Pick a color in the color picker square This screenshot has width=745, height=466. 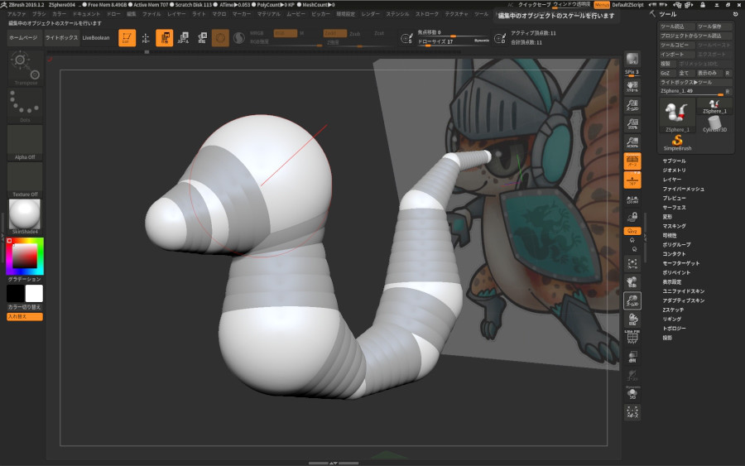(x=25, y=256)
